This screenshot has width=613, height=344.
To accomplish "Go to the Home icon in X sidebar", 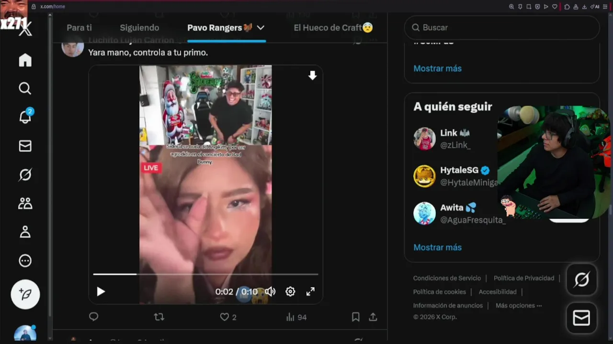I will [25, 60].
